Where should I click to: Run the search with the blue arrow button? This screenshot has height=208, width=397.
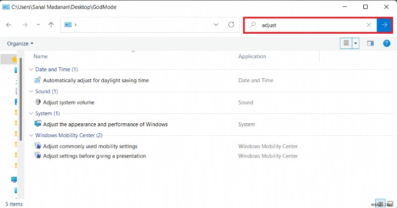coord(383,25)
